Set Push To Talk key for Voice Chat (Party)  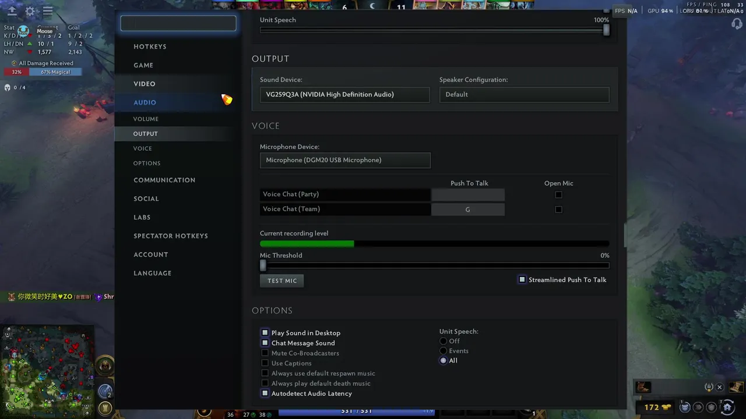pos(468,195)
